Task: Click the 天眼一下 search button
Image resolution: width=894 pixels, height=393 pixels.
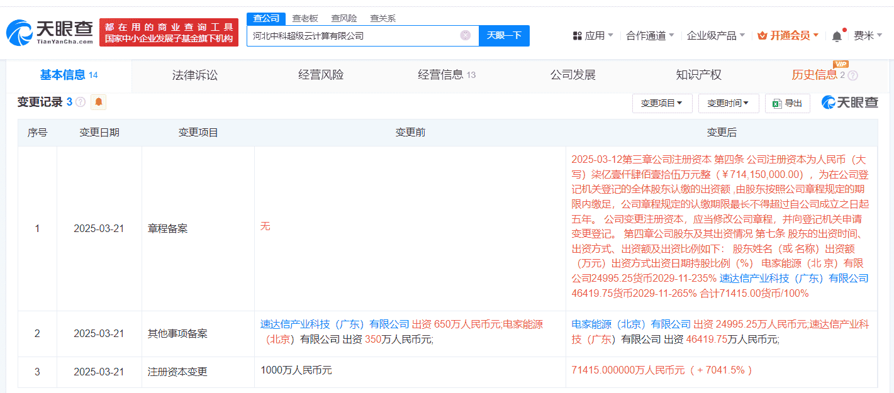Action: 504,36
